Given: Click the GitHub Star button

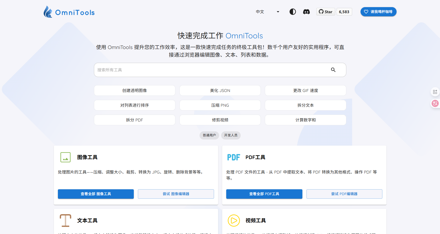Looking at the screenshot, I should (325, 12).
